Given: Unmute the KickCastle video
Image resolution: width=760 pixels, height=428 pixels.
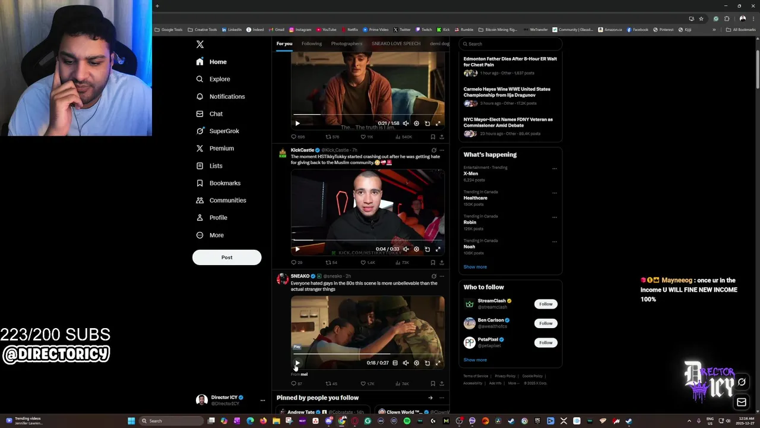Looking at the screenshot, I should (x=406, y=249).
